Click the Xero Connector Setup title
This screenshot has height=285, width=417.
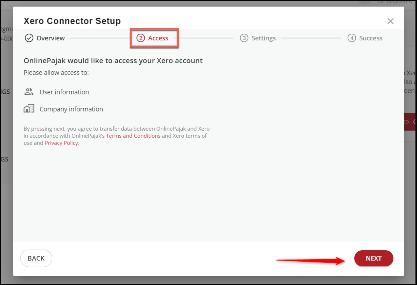tap(72, 21)
